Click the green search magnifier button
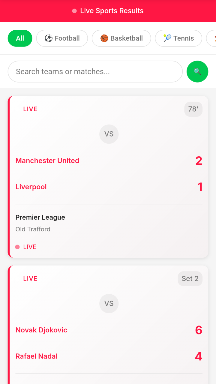The width and height of the screenshot is (216, 384). 197,71
